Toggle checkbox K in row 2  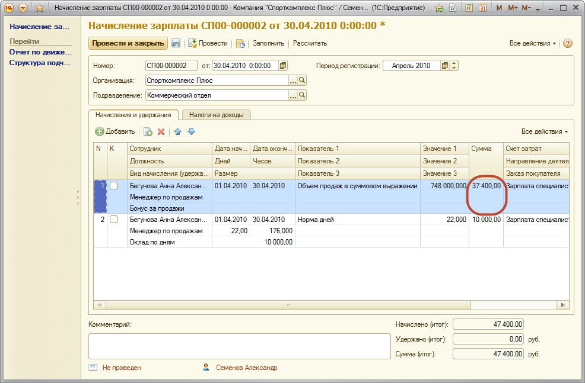pyautogui.click(x=113, y=220)
